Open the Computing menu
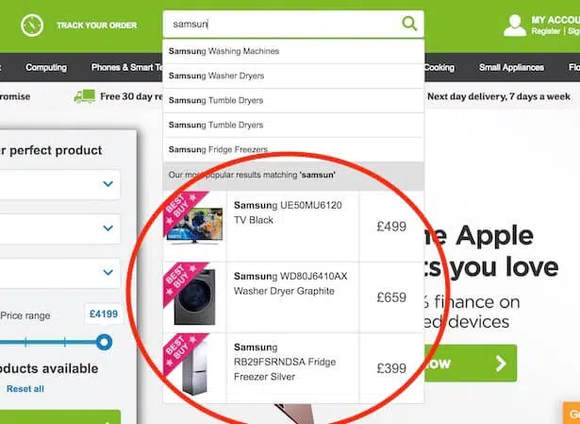This screenshot has width=580, height=424. [x=46, y=67]
